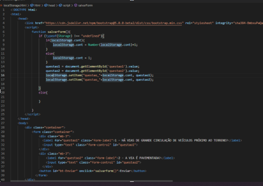Click line number 7 in the gutter
The image size is (263, 186).
point(3,36)
